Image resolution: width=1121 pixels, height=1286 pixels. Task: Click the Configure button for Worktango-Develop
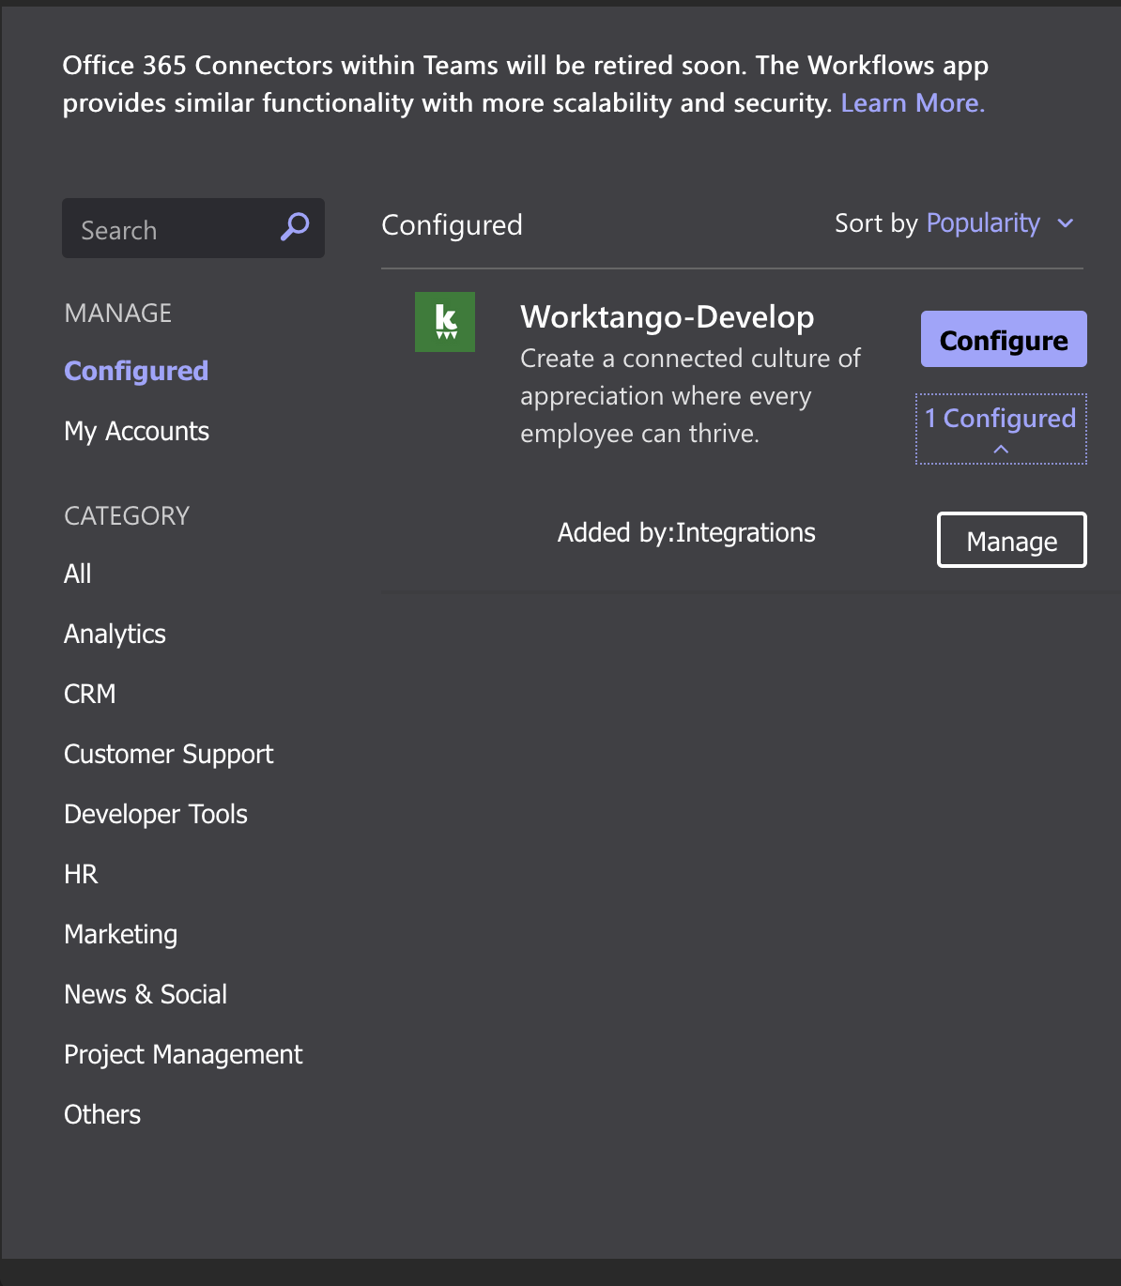click(x=1004, y=339)
